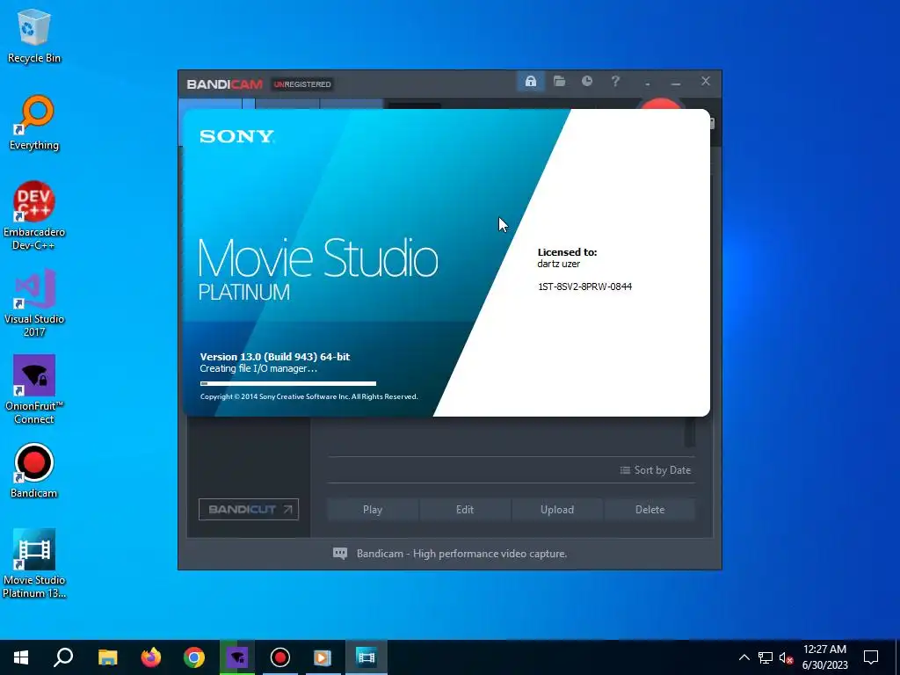
Task: Open the output folder icon in Bandicam
Action: 559,81
